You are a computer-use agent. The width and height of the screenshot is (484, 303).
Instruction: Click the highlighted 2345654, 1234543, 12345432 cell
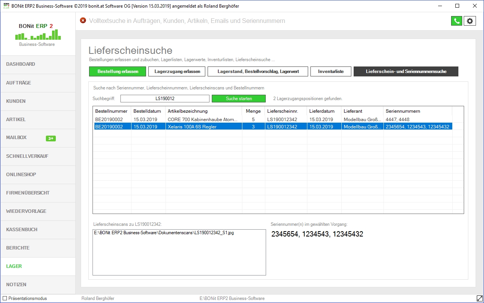[x=417, y=126]
